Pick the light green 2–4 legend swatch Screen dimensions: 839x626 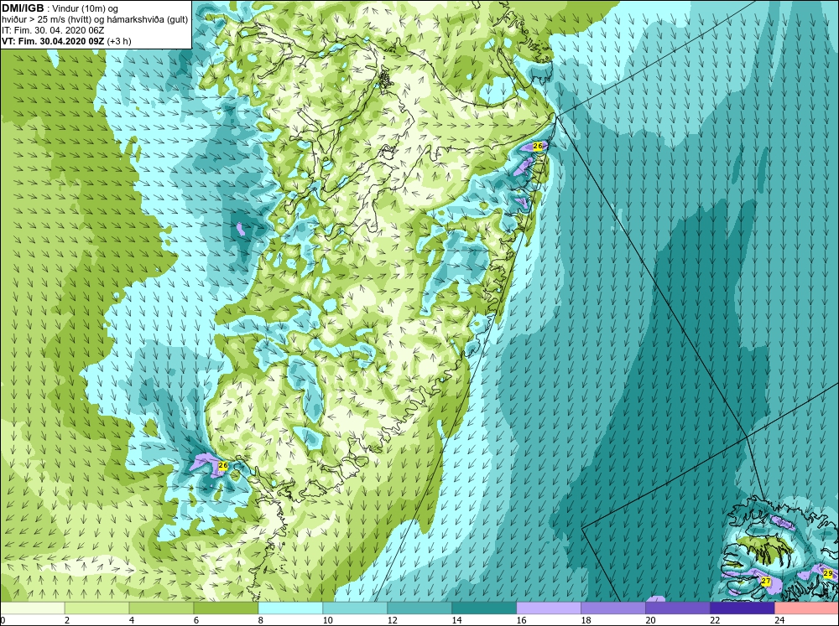coord(96,608)
